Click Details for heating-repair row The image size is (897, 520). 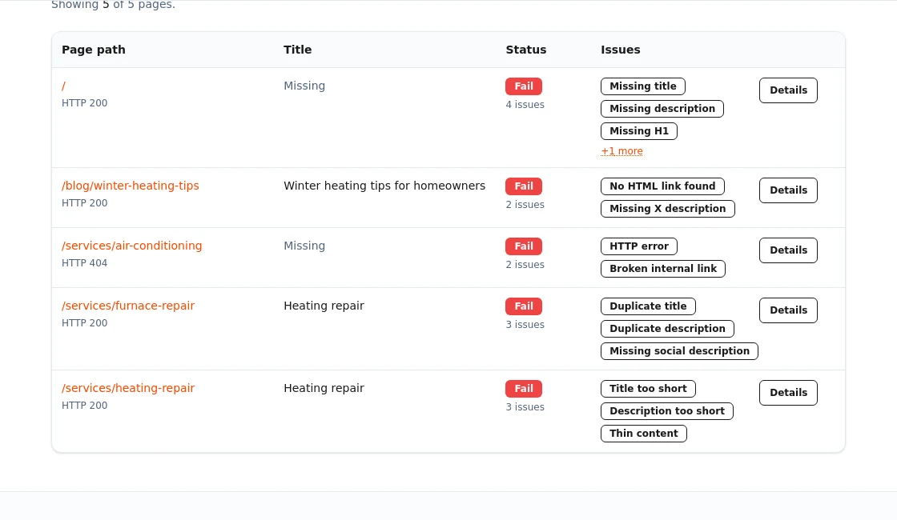click(x=788, y=393)
